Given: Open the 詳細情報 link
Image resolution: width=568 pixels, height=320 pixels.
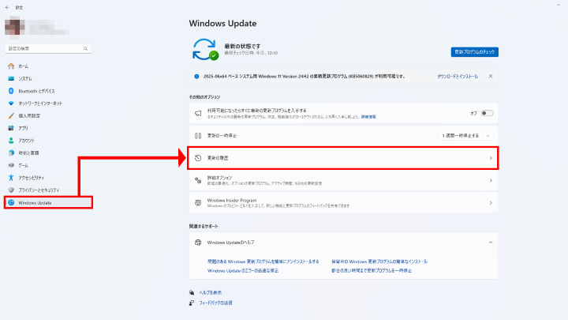Looking at the screenshot, I should 368,117.
